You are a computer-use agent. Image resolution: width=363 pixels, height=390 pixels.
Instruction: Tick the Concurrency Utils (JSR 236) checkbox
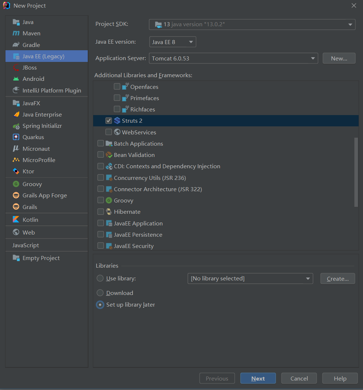[x=101, y=177]
